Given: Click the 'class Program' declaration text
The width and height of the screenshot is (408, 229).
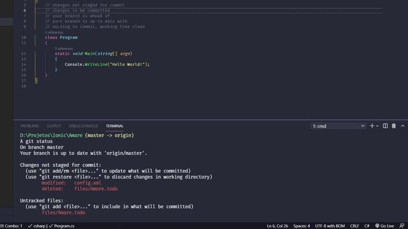Looking at the screenshot, I should click(x=61, y=38).
